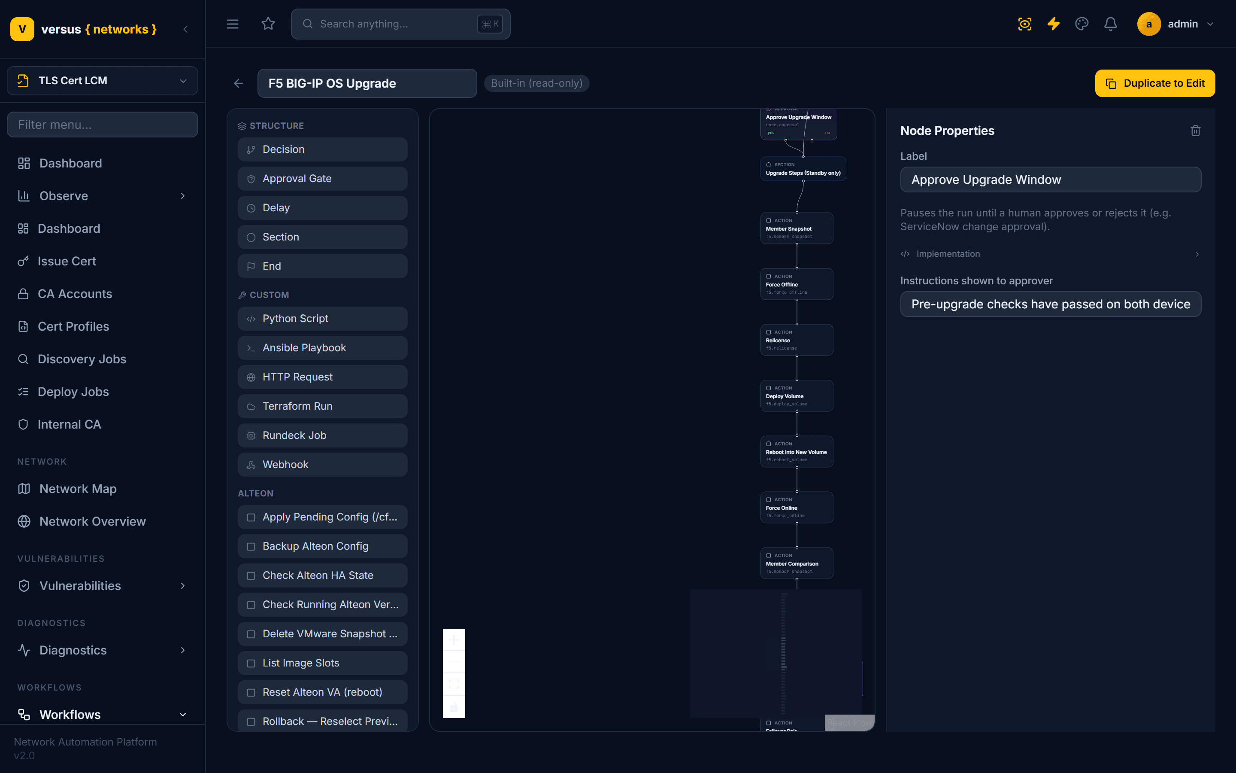Select the Python Script custom node
The width and height of the screenshot is (1236, 773).
(x=322, y=319)
